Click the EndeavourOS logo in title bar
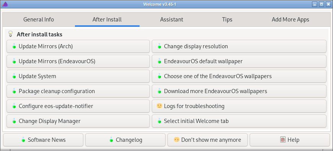Viewport: 333px width, 151px height. (5, 4)
